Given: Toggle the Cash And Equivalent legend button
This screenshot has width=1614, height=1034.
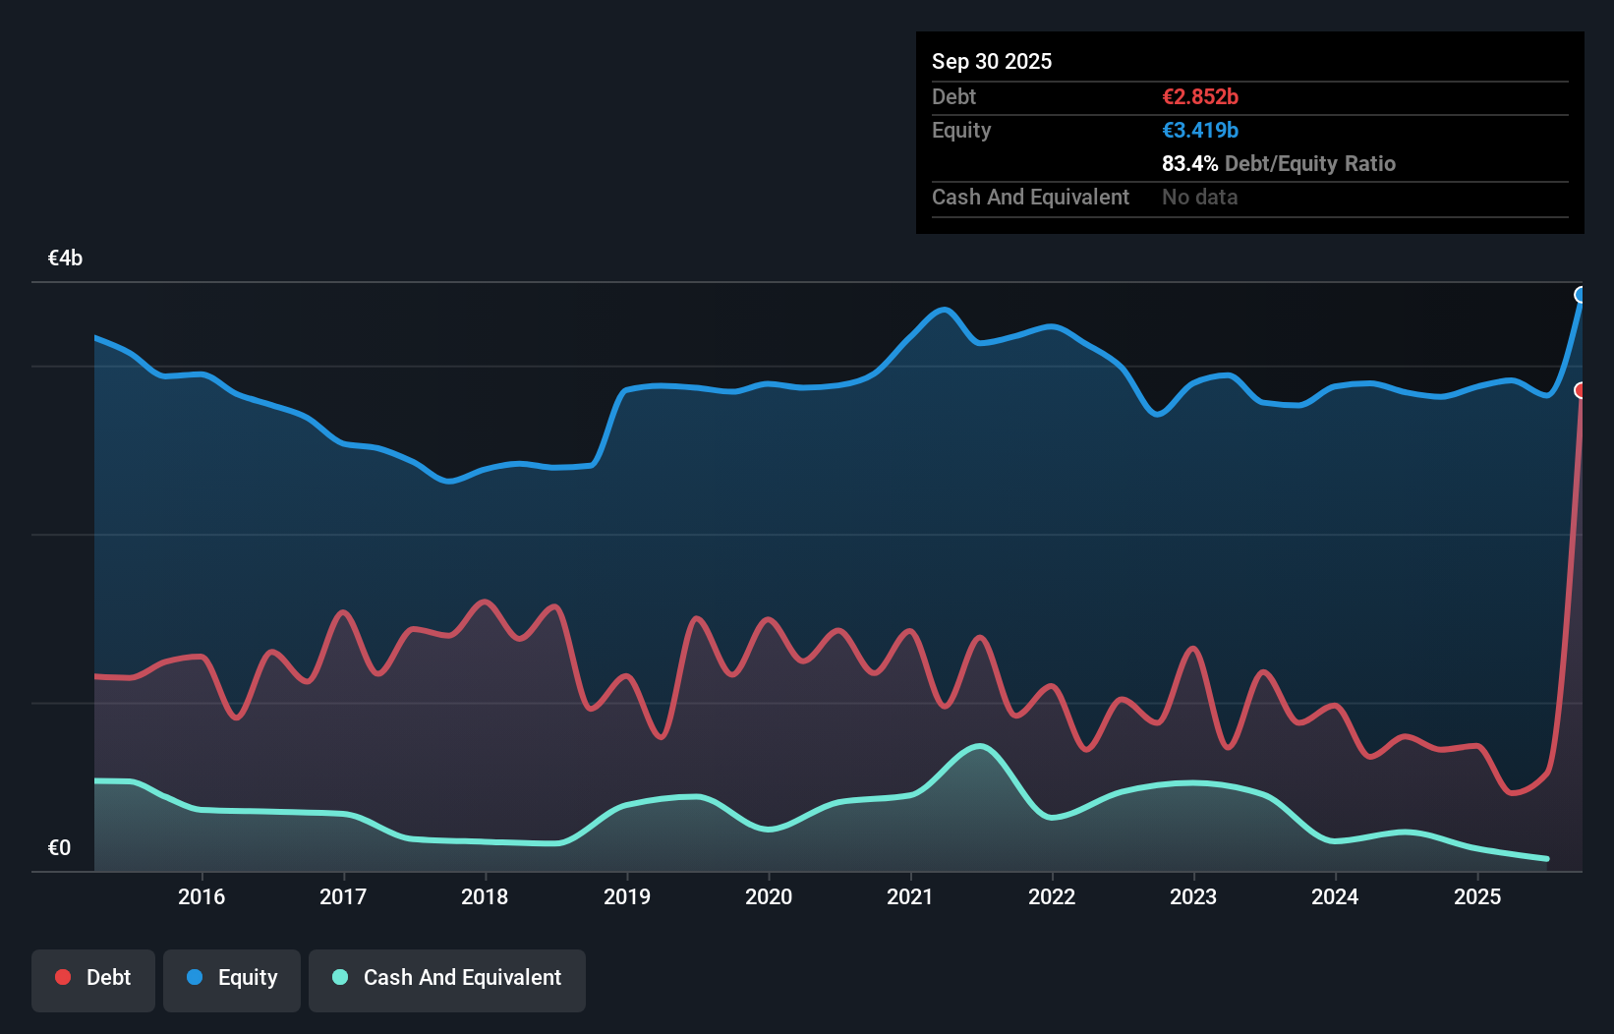Looking at the screenshot, I should (447, 980).
